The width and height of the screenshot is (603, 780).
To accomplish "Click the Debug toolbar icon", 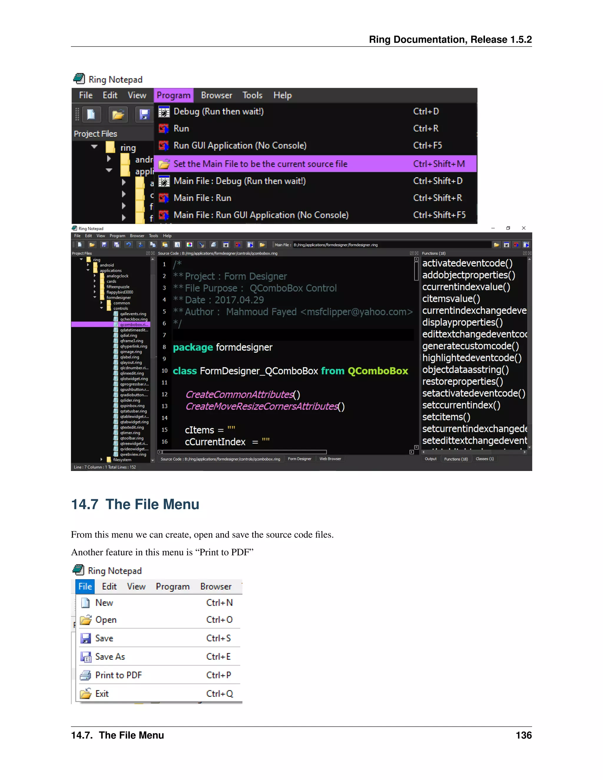I will tap(226, 245).
